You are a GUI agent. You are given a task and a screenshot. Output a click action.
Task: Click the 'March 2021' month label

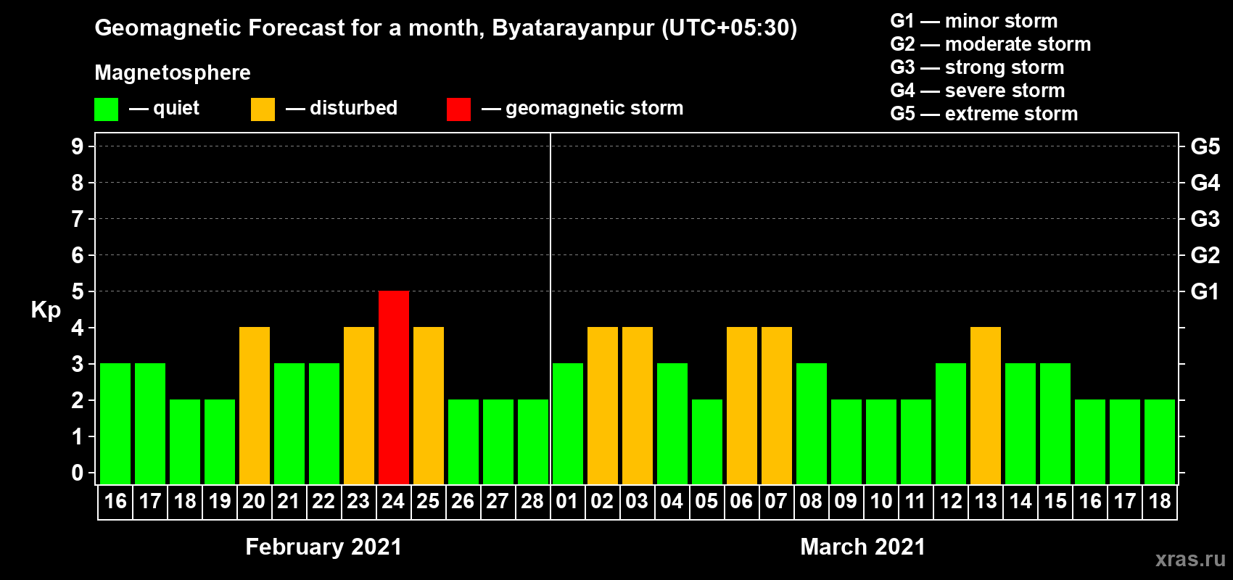[863, 547]
